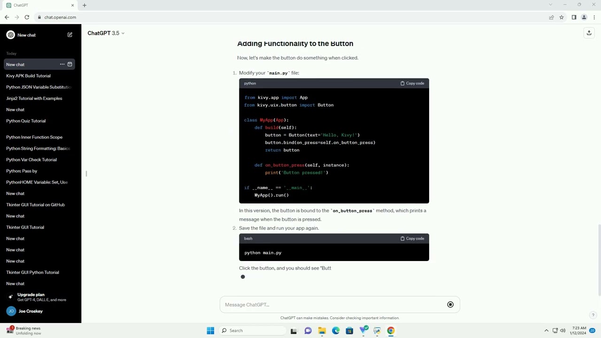
Task: Click the browser share page icon
Action: 551,17
